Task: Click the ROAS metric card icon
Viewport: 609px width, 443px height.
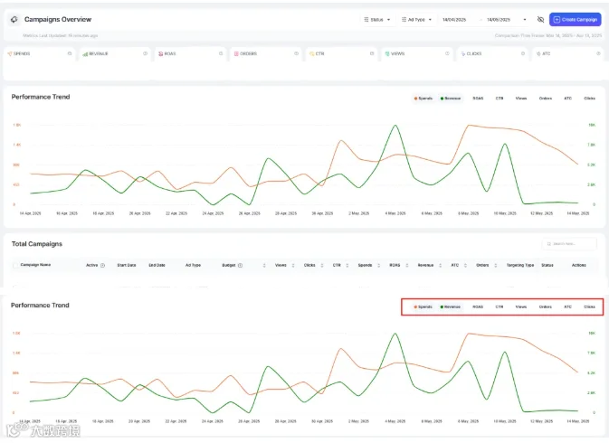Action: click(x=160, y=54)
